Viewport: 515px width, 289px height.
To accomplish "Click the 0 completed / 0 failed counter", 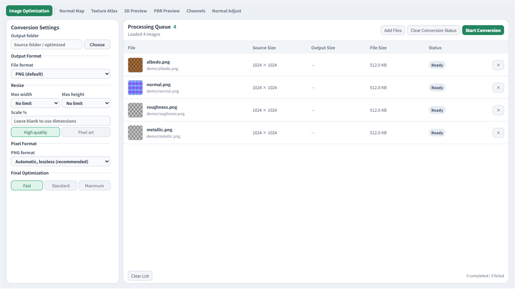I will click(485, 276).
